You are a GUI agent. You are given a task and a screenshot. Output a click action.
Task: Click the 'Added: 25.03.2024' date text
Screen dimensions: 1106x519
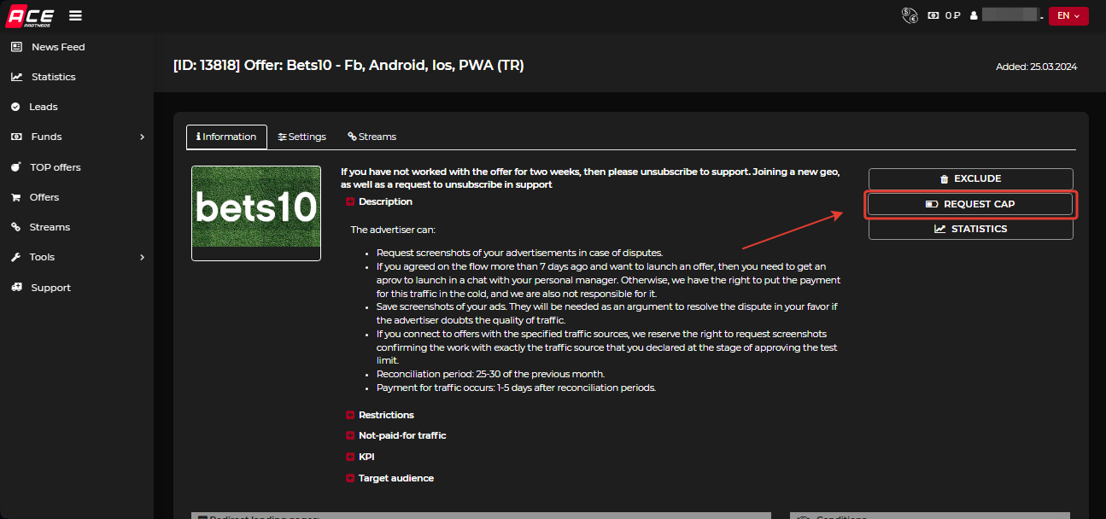1036,67
